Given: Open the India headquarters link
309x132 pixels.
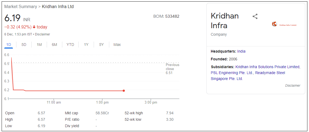Looking at the screenshot, I should point(241,52).
